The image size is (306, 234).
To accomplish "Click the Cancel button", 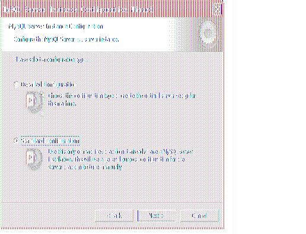I will [199, 216].
